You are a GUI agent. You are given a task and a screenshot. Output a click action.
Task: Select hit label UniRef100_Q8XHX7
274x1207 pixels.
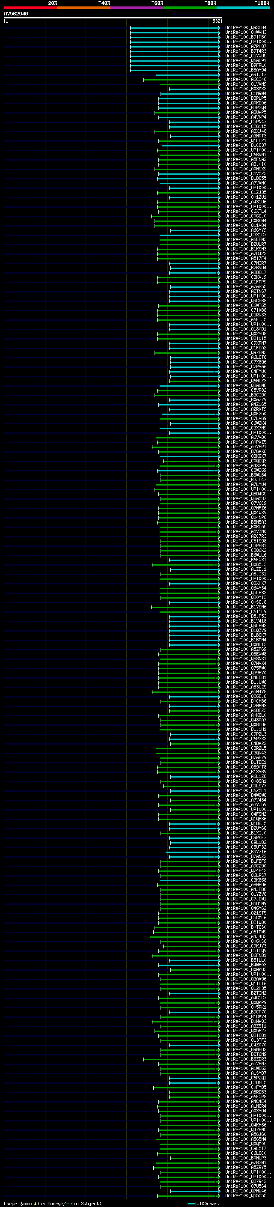tap(246, 583)
